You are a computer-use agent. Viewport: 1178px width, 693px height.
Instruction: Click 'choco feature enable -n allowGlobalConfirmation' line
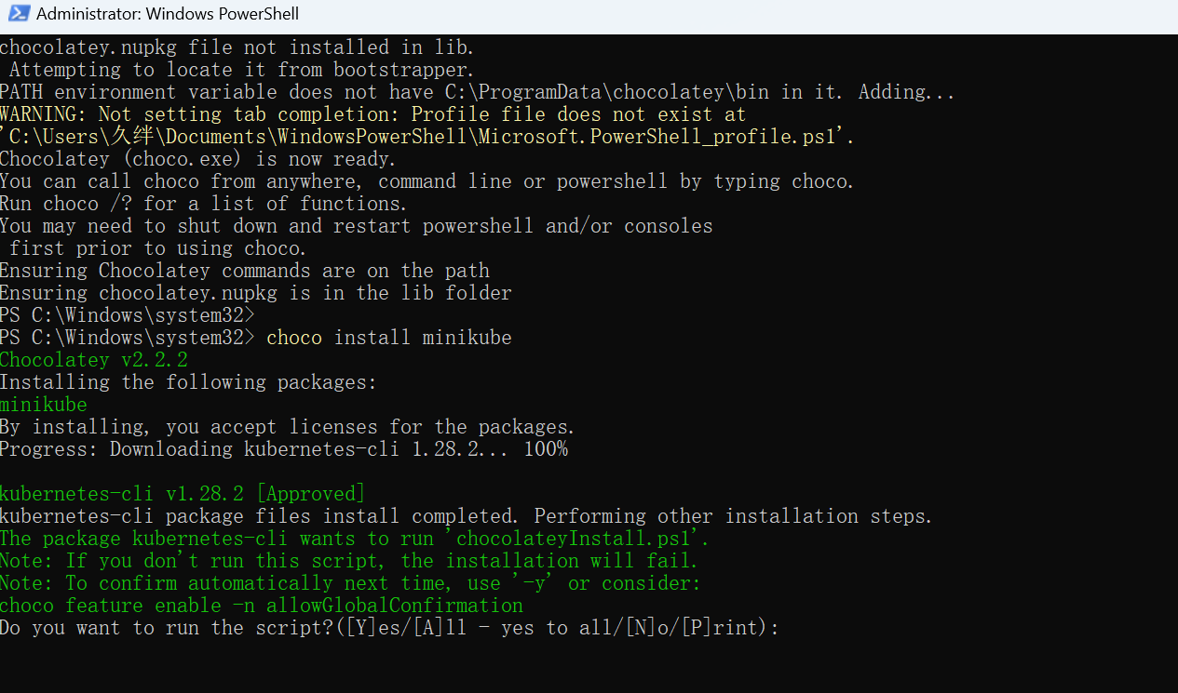point(262,606)
